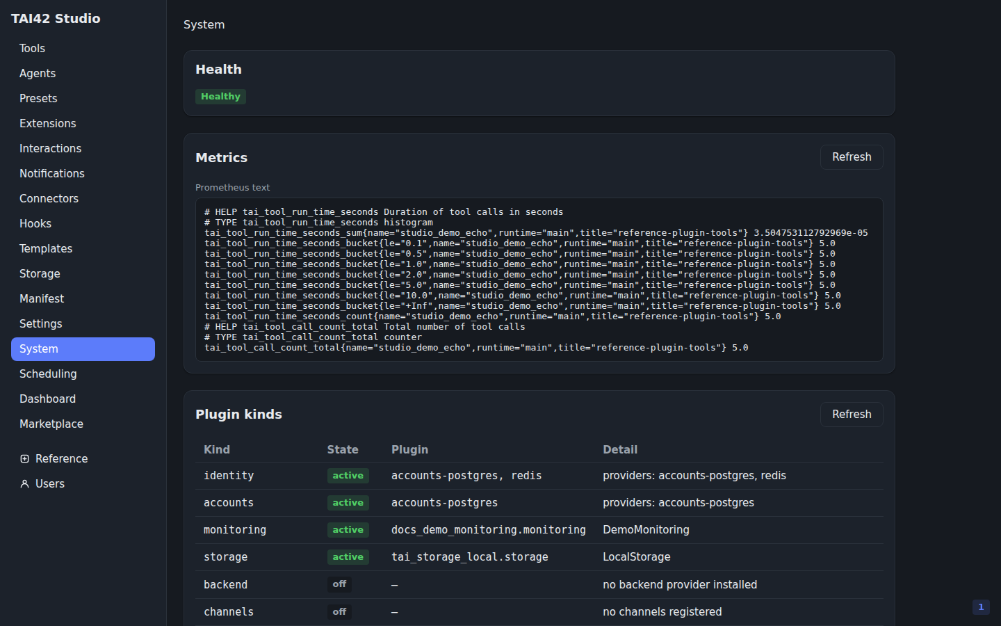This screenshot has height=626, width=1001.
Task: Go to Templates
Action: tap(83, 249)
